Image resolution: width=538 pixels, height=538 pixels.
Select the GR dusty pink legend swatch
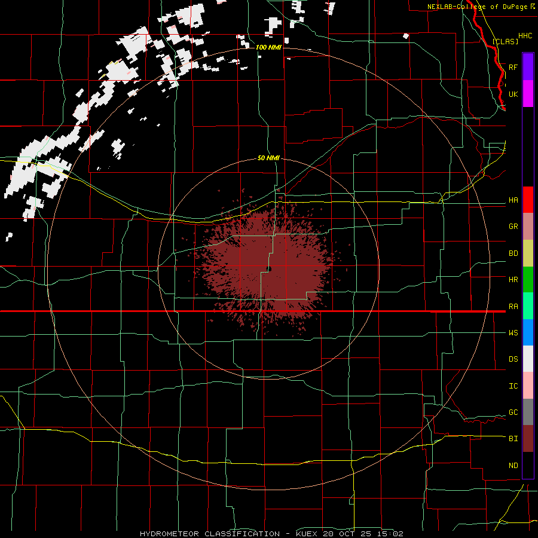tap(528, 227)
